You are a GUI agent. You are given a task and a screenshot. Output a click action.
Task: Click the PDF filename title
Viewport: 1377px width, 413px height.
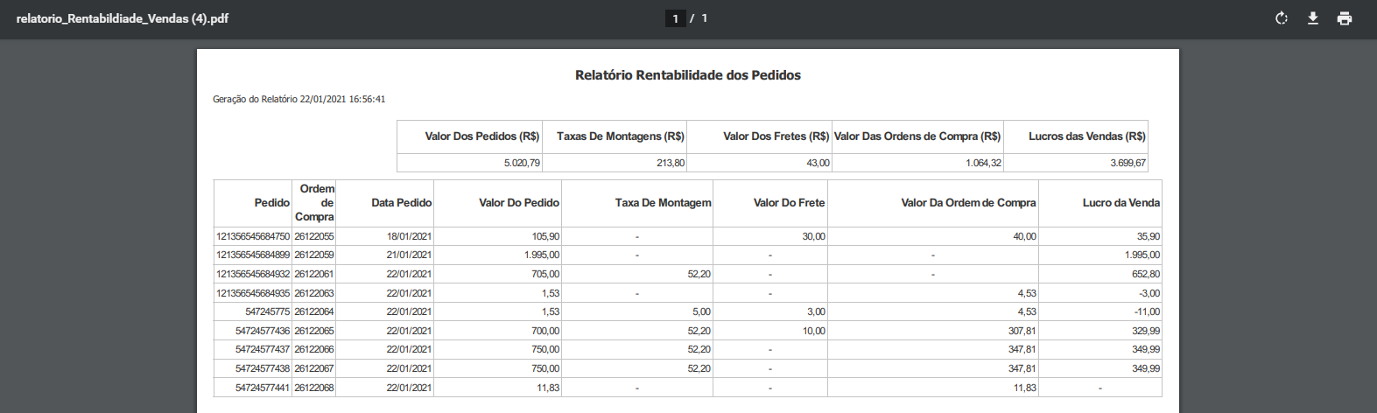(x=123, y=18)
